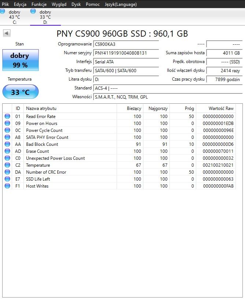Select the Power Cycle Count row name

click(x=44, y=130)
